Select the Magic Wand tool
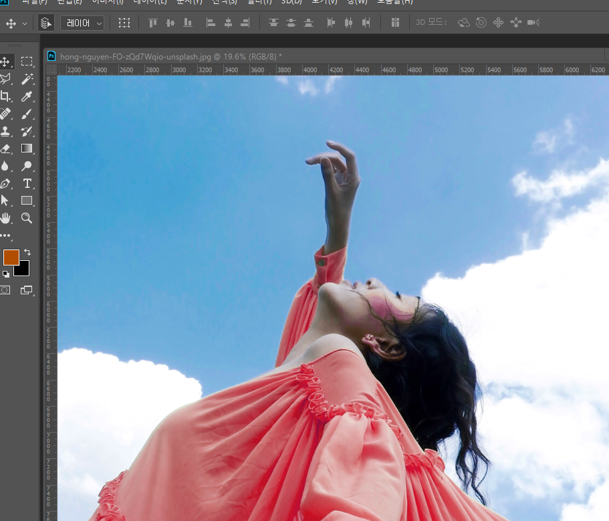 [27, 79]
